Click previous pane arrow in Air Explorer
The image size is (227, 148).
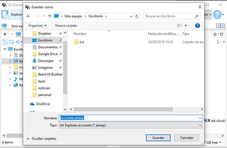(218, 26)
